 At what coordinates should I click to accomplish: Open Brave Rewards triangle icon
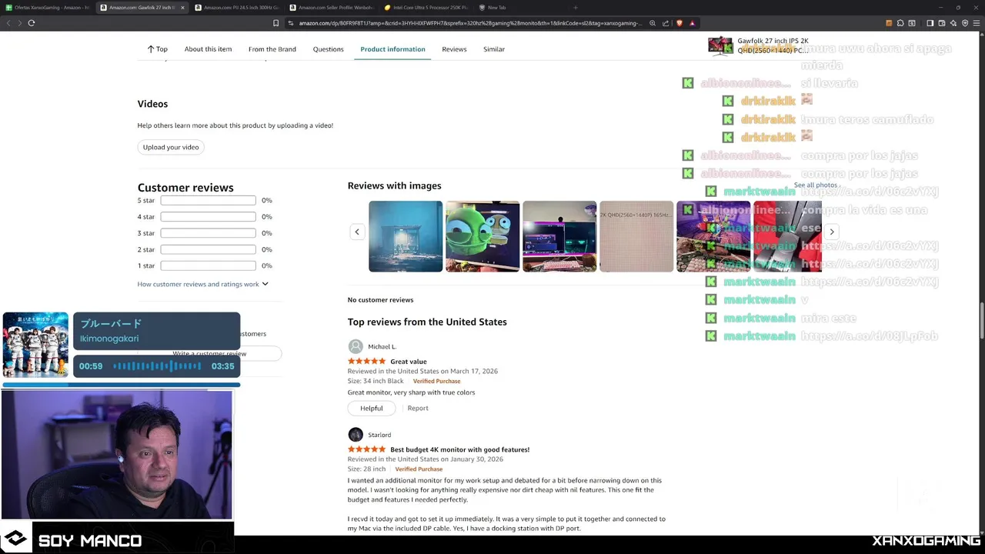(x=693, y=23)
